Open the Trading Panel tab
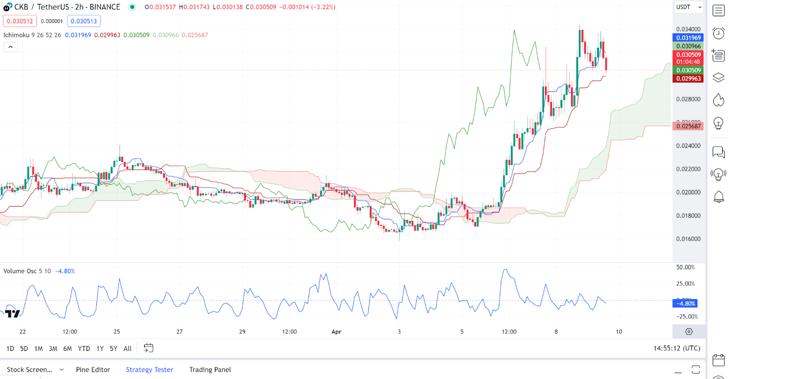Image resolution: width=787 pixels, height=379 pixels. tap(210, 370)
